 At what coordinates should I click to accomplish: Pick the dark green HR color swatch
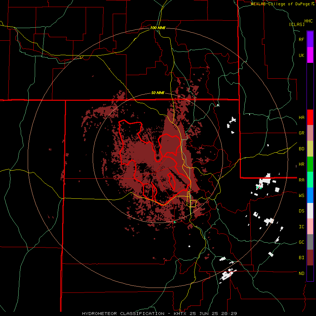click(x=310, y=164)
